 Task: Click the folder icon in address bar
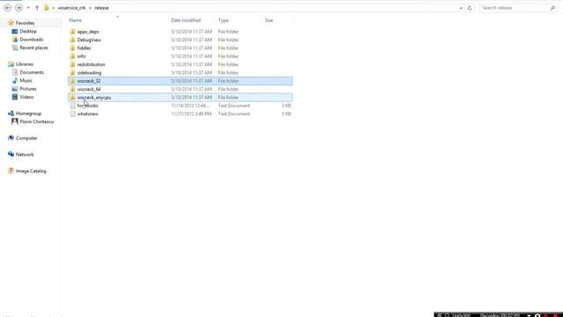(x=47, y=8)
